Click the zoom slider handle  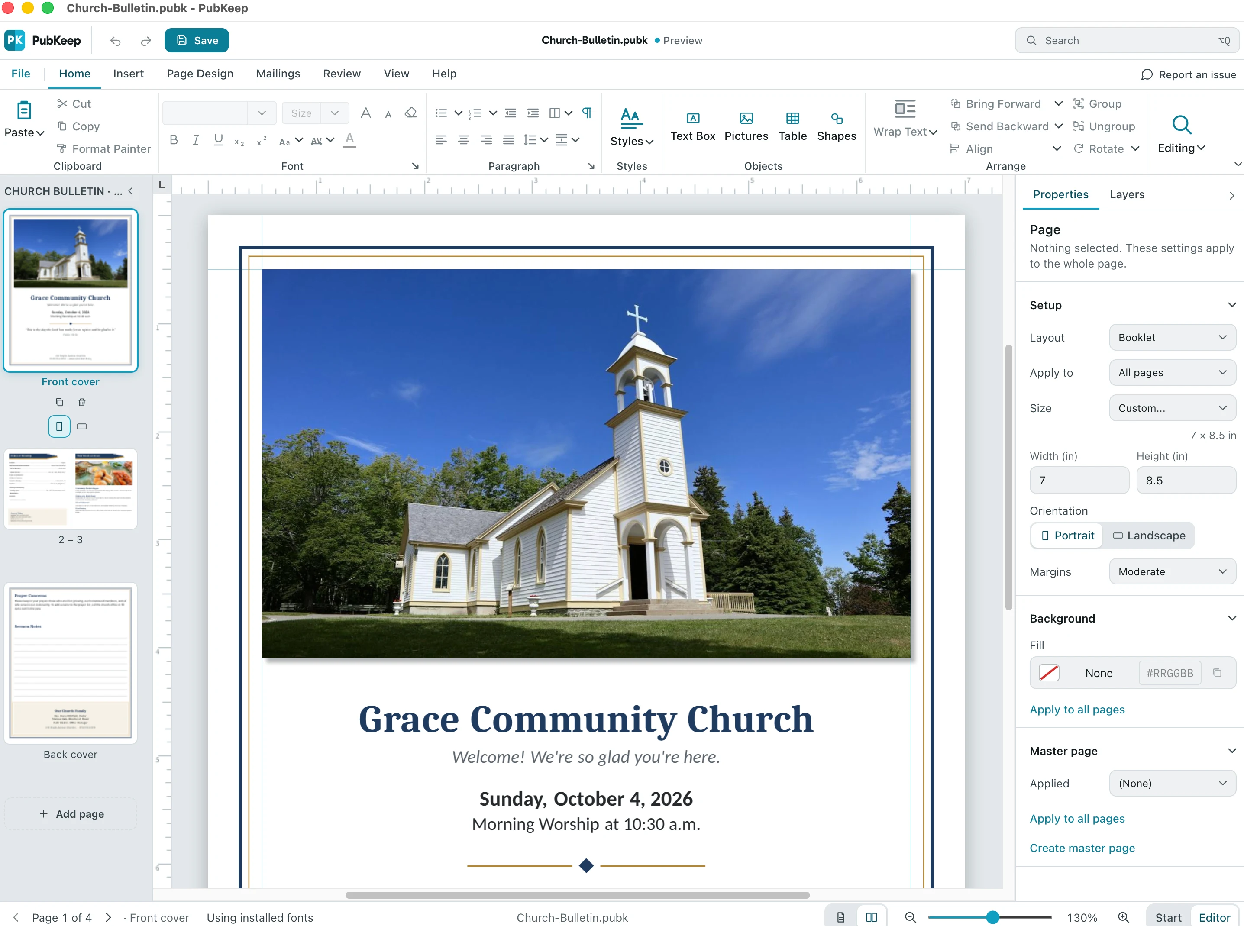(x=992, y=917)
